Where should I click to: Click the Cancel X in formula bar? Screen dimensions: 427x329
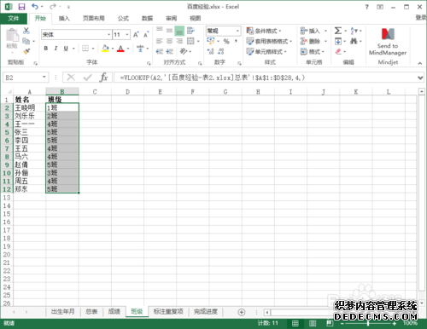[x=71, y=77]
